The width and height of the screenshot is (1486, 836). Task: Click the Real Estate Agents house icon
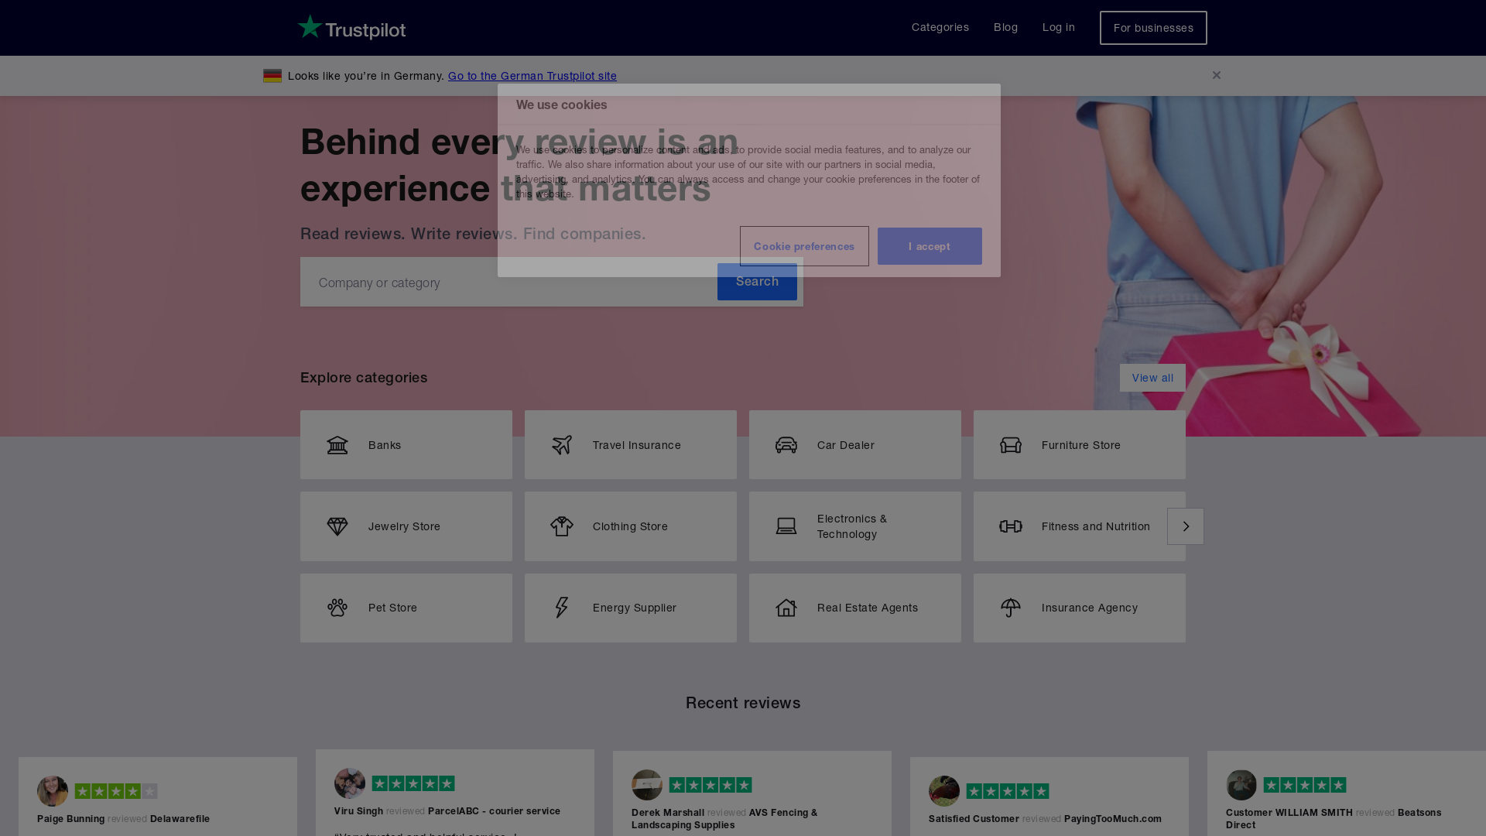pyautogui.click(x=786, y=608)
